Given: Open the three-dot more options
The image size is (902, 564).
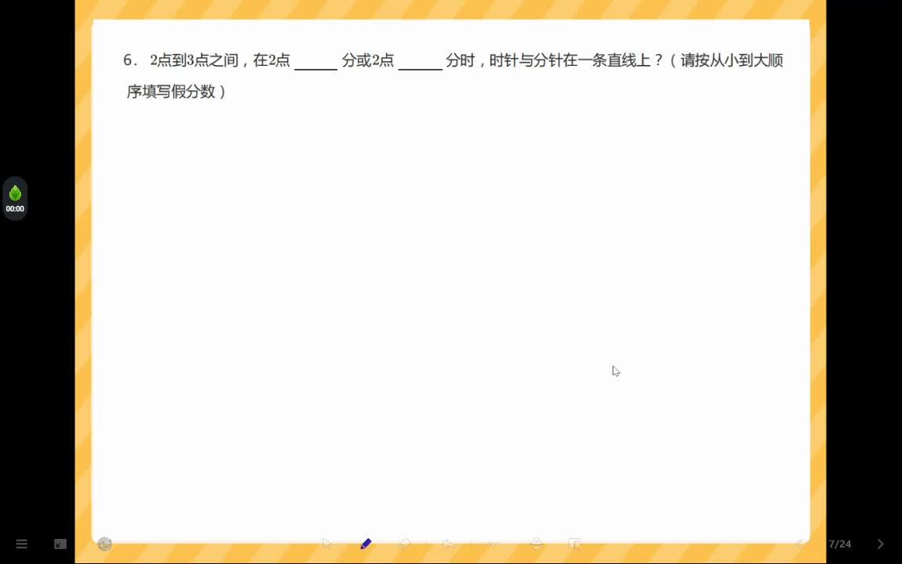Looking at the screenshot, I should coord(493,544).
